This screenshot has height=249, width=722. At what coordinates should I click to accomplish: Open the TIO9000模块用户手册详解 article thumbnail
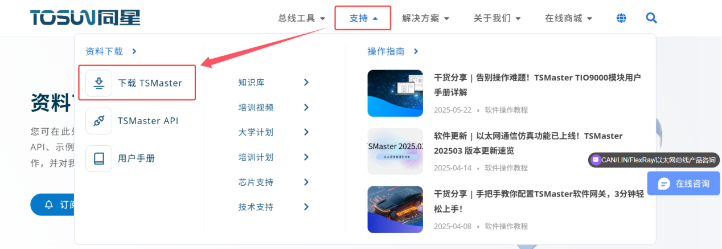coord(395,93)
